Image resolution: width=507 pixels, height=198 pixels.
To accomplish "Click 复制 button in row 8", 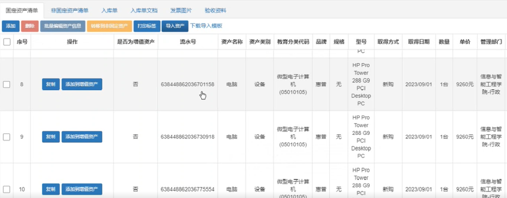I will click(51, 84).
